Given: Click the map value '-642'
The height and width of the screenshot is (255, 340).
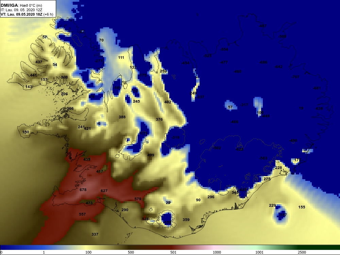Looking at the screenshot, I should click(x=278, y=67).
